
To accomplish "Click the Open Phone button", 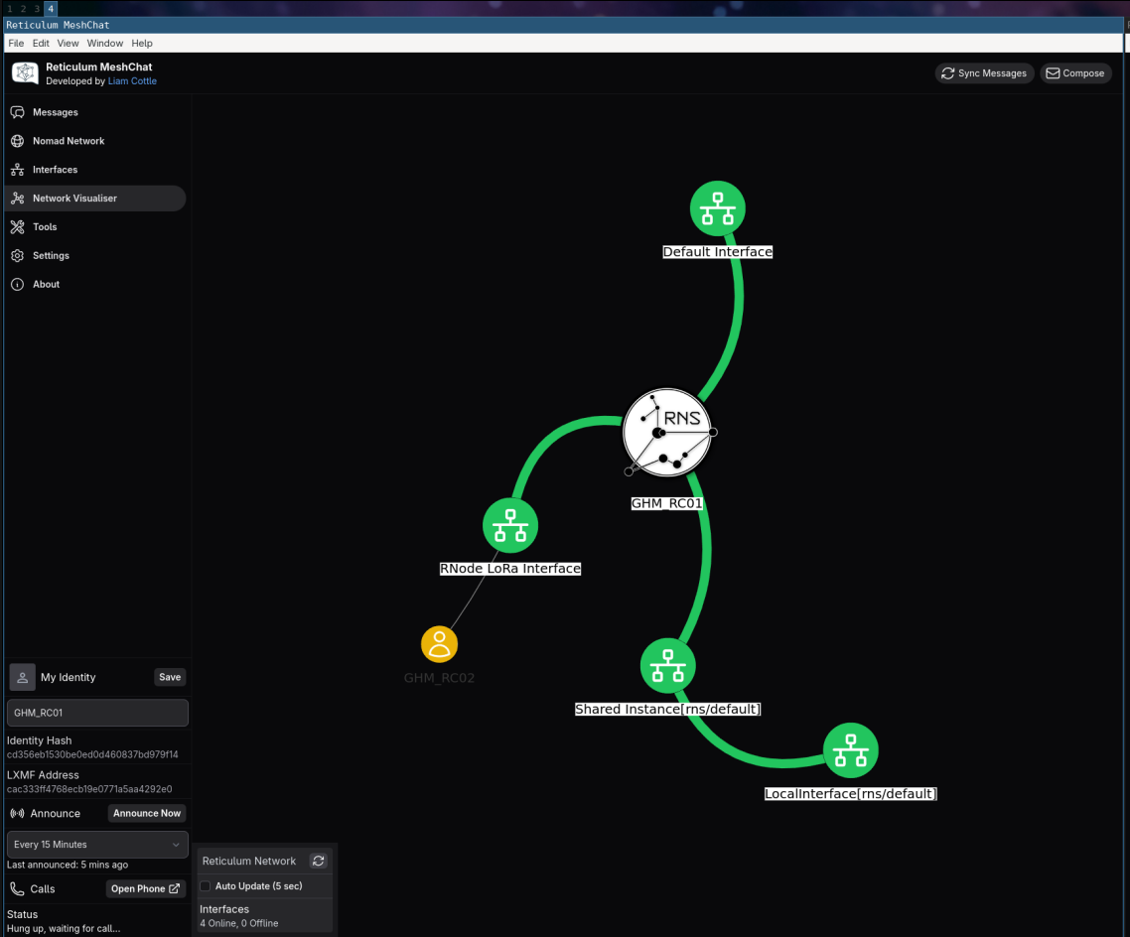I will (x=145, y=889).
